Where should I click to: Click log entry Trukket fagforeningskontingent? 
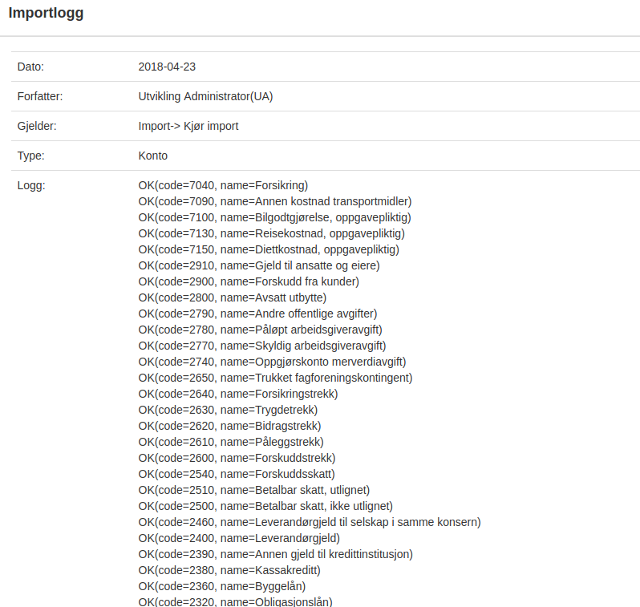click(x=275, y=378)
